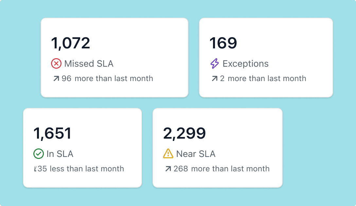This screenshot has width=356, height=206.
Task: Click "35 less than last month" text
Action: pos(81,169)
